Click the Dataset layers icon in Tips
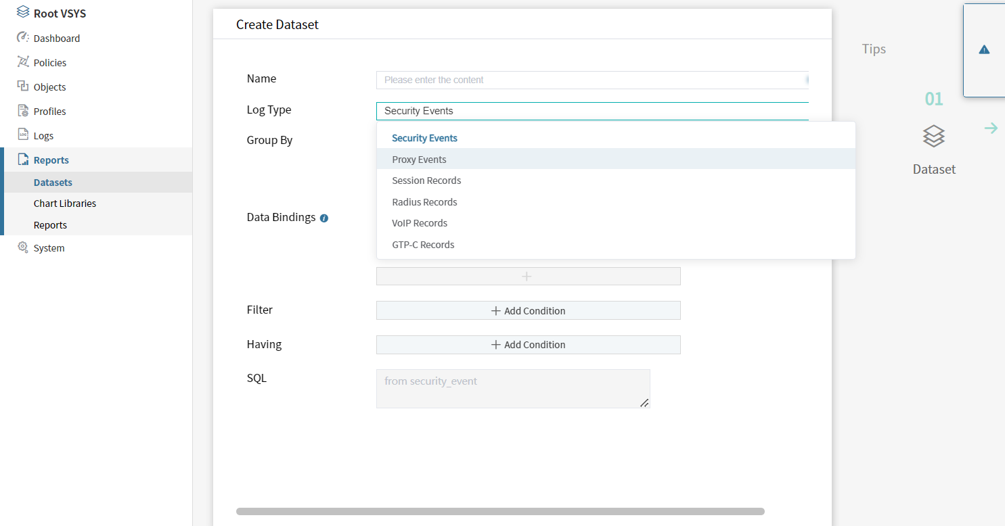The width and height of the screenshot is (1005, 526). point(933,137)
